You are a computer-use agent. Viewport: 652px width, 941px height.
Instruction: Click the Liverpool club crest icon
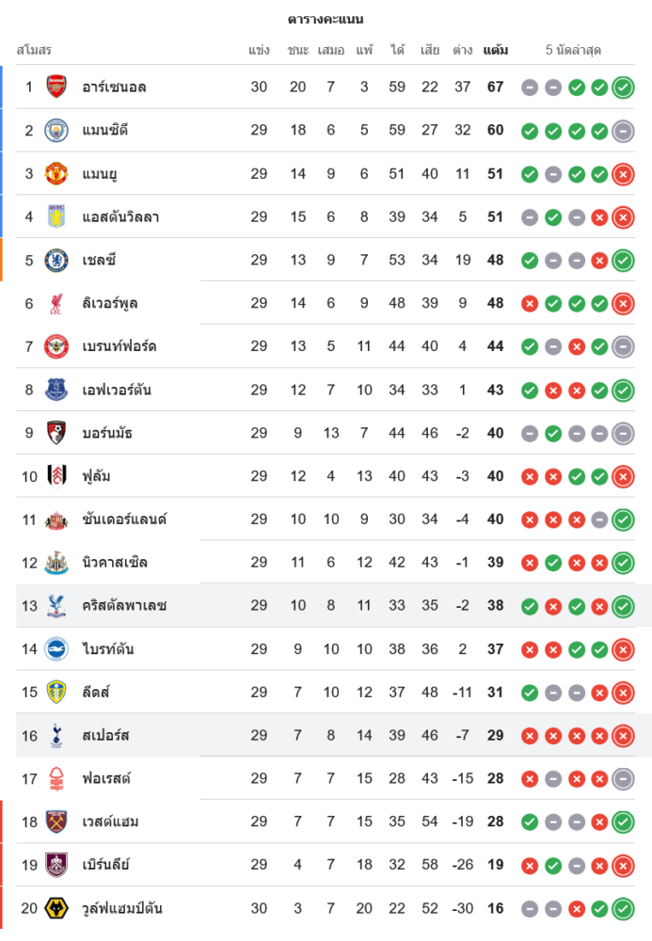click(57, 304)
